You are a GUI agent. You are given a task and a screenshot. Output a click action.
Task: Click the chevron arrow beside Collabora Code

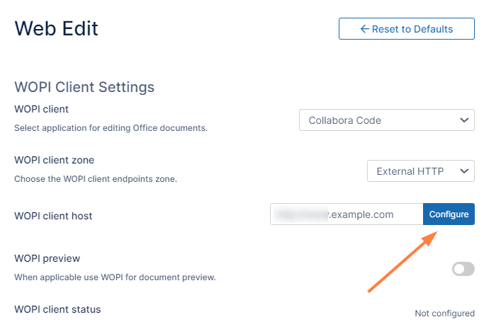464,120
